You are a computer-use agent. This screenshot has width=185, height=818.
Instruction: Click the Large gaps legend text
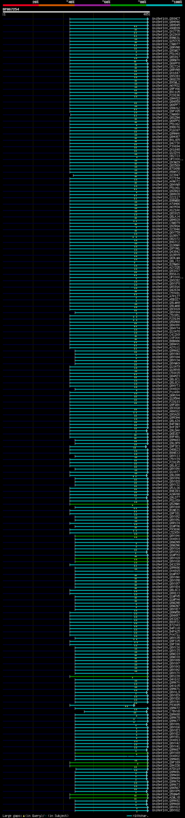[x=36, y=815]
